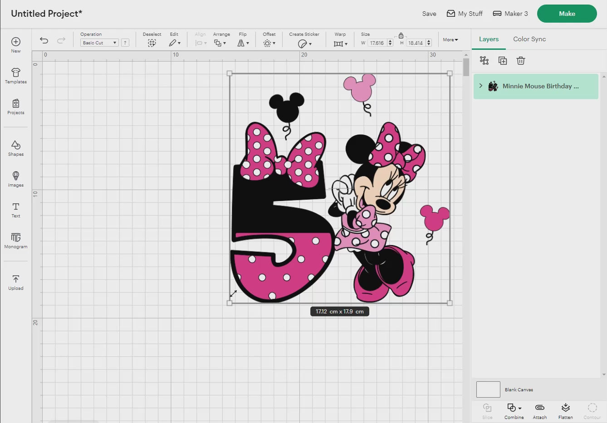The height and width of the screenshot is (423, 607).
Task: Open the Projects sidebar item
Action: pos(16,106)
